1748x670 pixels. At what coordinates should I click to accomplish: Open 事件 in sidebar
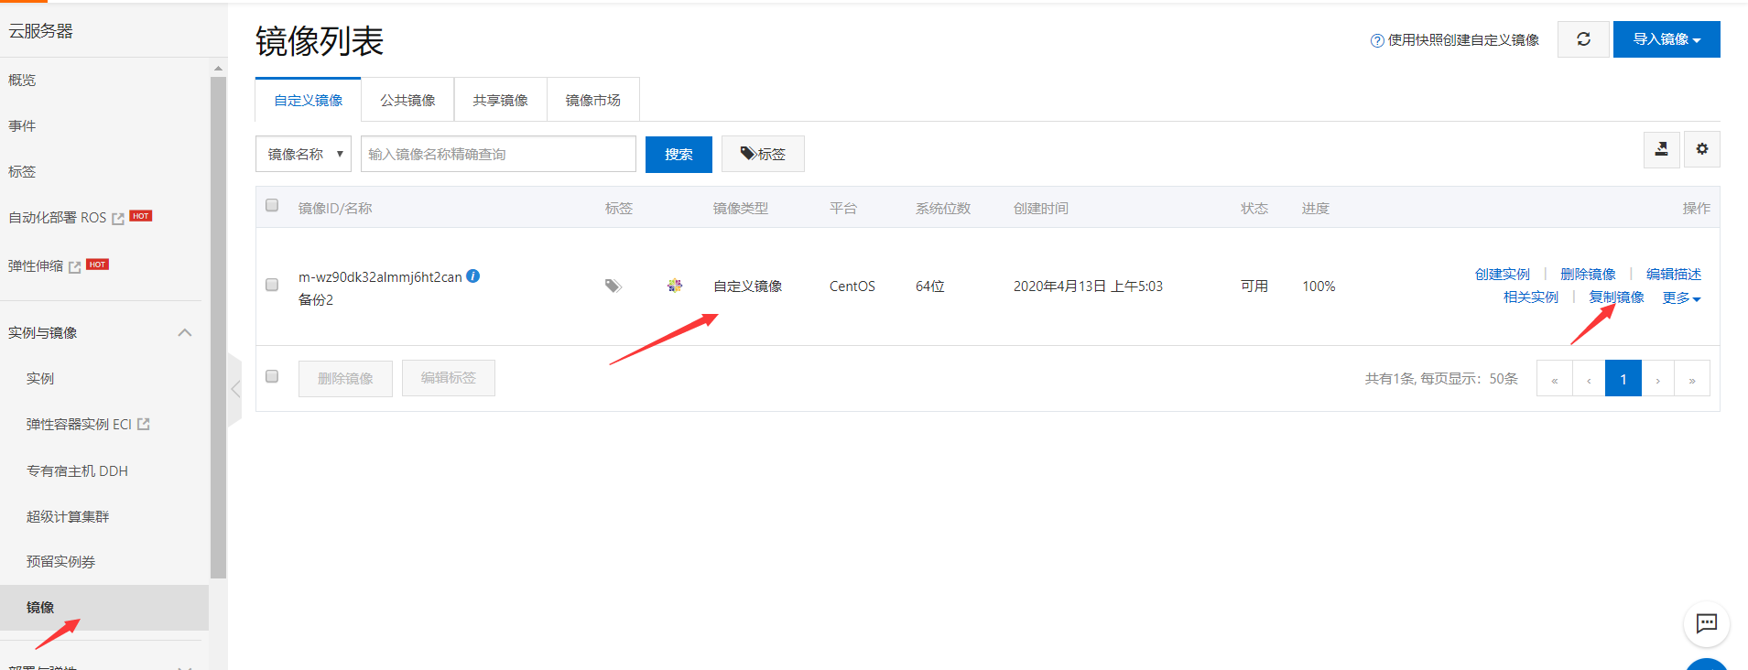22,125
